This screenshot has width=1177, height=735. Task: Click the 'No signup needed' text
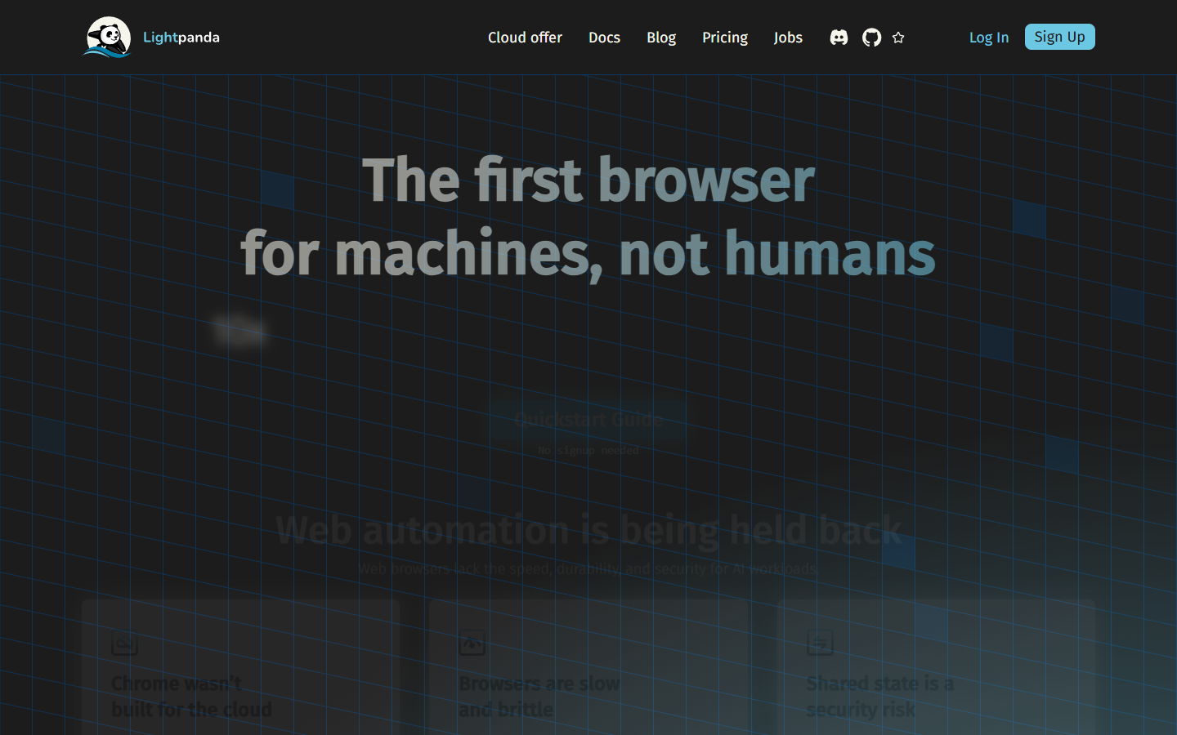(588, 450)
